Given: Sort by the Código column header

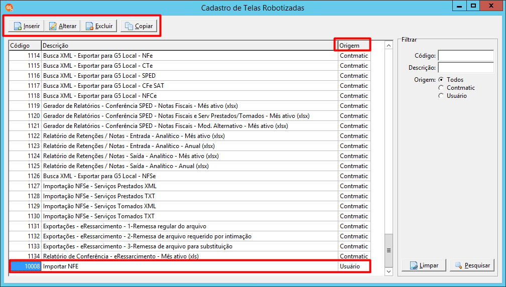Looking at the screenshot, I should (25, 46).
